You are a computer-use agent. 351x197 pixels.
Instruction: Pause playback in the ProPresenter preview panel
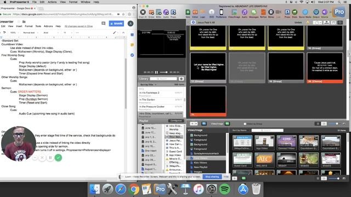pyautogui.click(x=156, y=72)
